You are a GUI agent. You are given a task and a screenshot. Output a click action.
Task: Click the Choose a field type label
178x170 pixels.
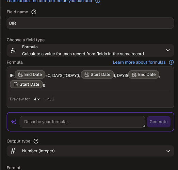tap(26, 40)
